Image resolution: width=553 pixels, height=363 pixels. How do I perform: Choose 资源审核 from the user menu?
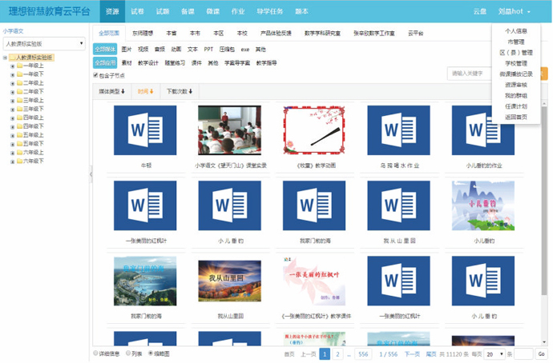click(516, 85)
